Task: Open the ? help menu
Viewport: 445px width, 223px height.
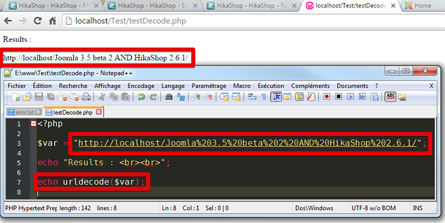Action: [x=377, y=86]
